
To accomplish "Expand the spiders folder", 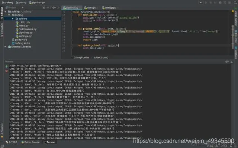I will (13, 18).
